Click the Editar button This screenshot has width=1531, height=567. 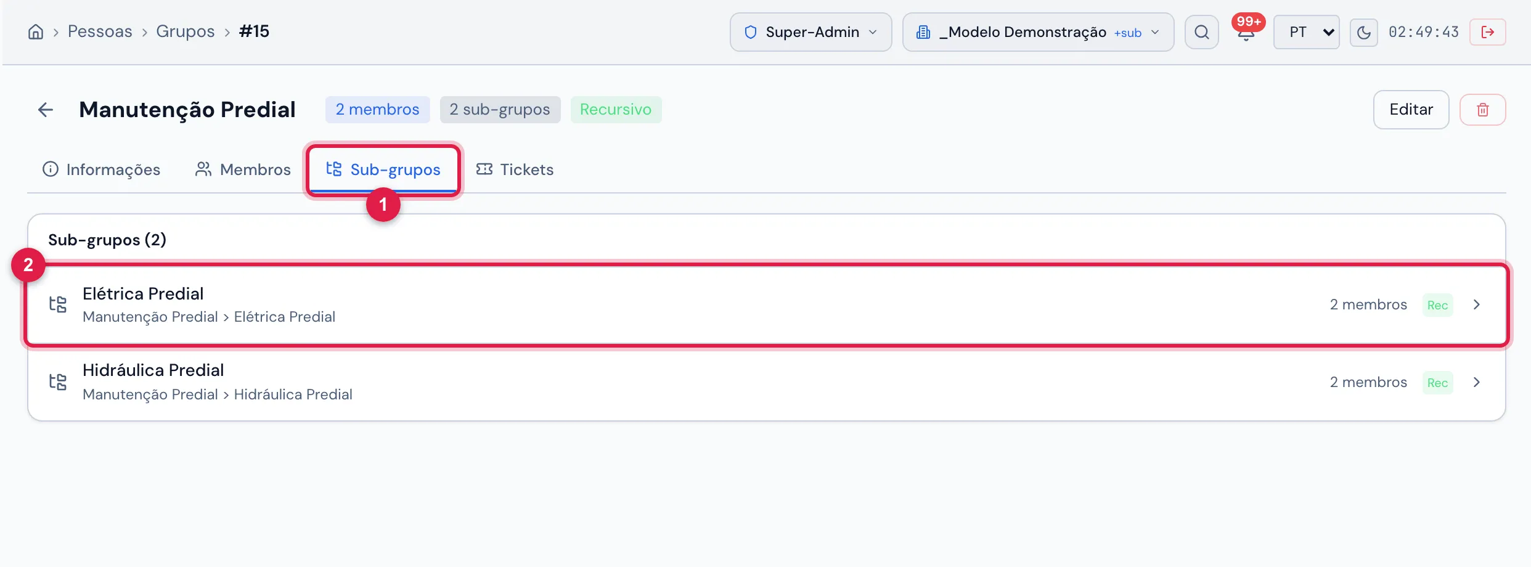click(1411, 110)
